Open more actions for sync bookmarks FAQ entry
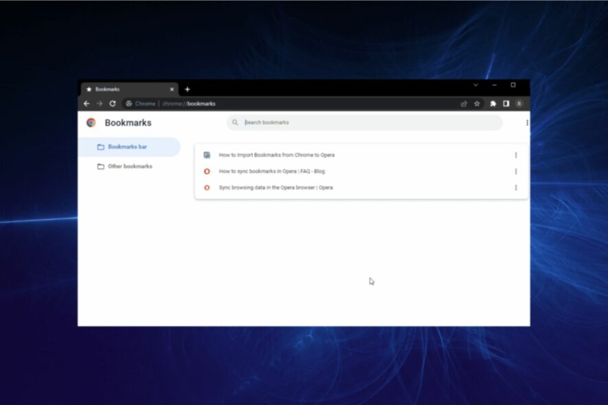 tap(516, 172)
